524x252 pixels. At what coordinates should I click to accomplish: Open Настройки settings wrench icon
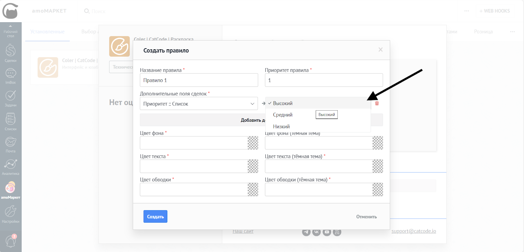pos(10,213)
